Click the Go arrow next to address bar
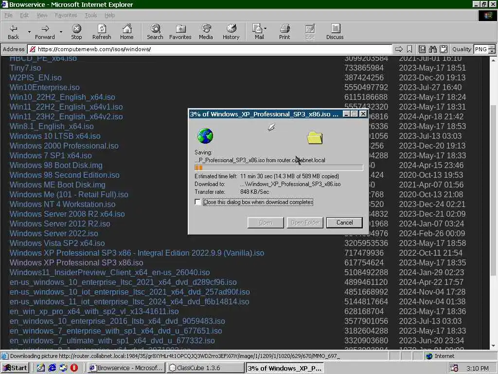Screen dimensions: 498x374 399,49
